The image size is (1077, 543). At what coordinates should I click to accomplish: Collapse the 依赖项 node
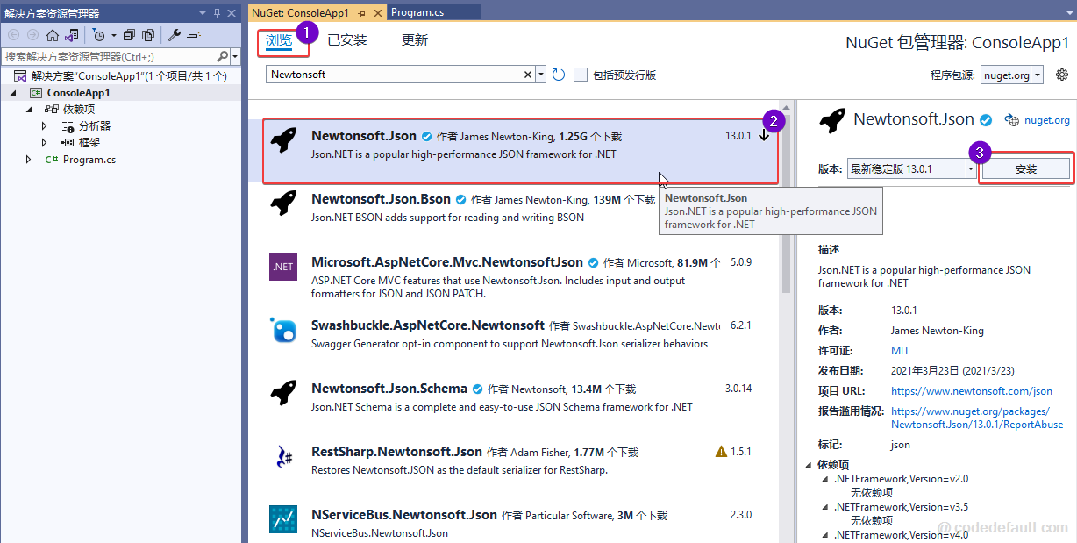29,110
